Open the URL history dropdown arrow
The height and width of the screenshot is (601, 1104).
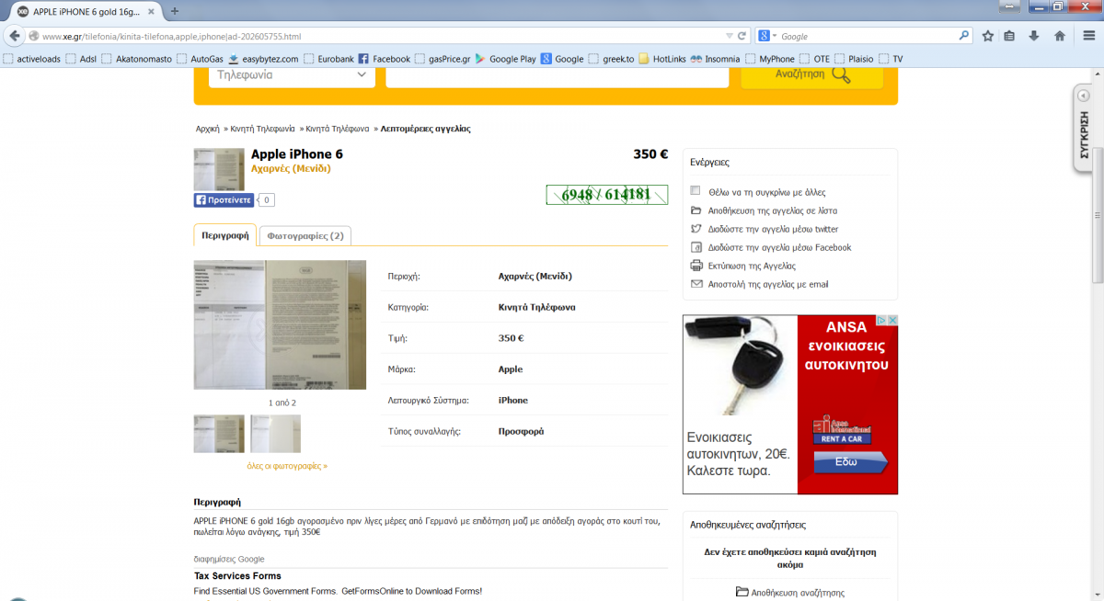(729, 36)
